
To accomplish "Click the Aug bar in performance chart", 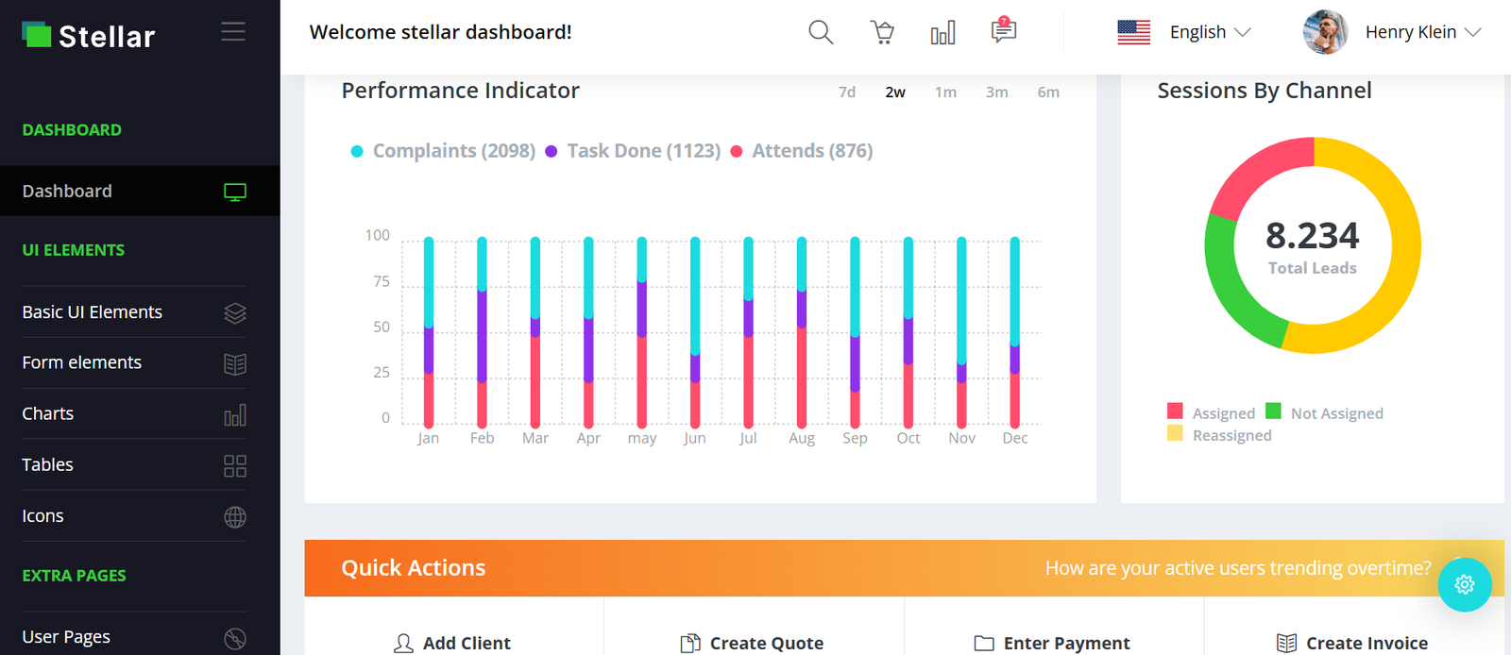I will (x=802, y=332).
